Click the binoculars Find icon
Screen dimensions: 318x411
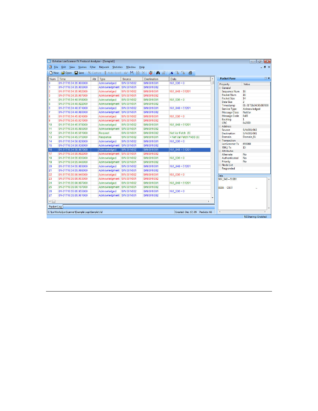click(158, 73)
